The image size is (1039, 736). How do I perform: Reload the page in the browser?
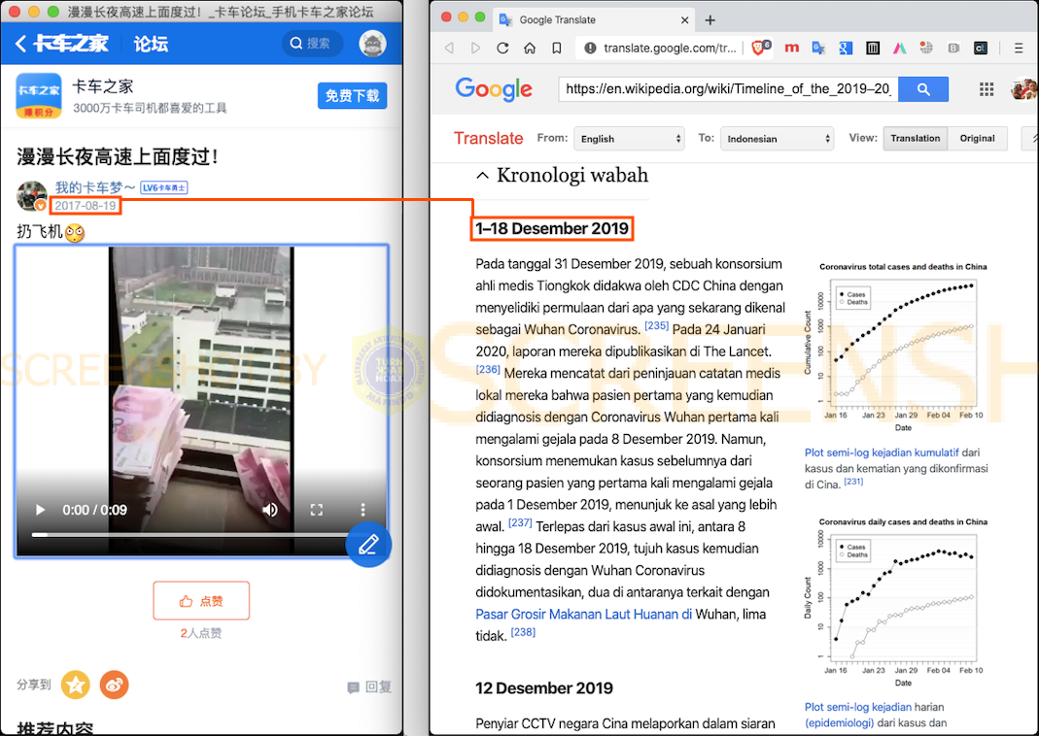point(502,48)
